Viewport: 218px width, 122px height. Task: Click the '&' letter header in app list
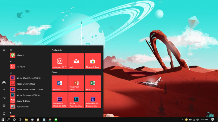pos(11,50)
